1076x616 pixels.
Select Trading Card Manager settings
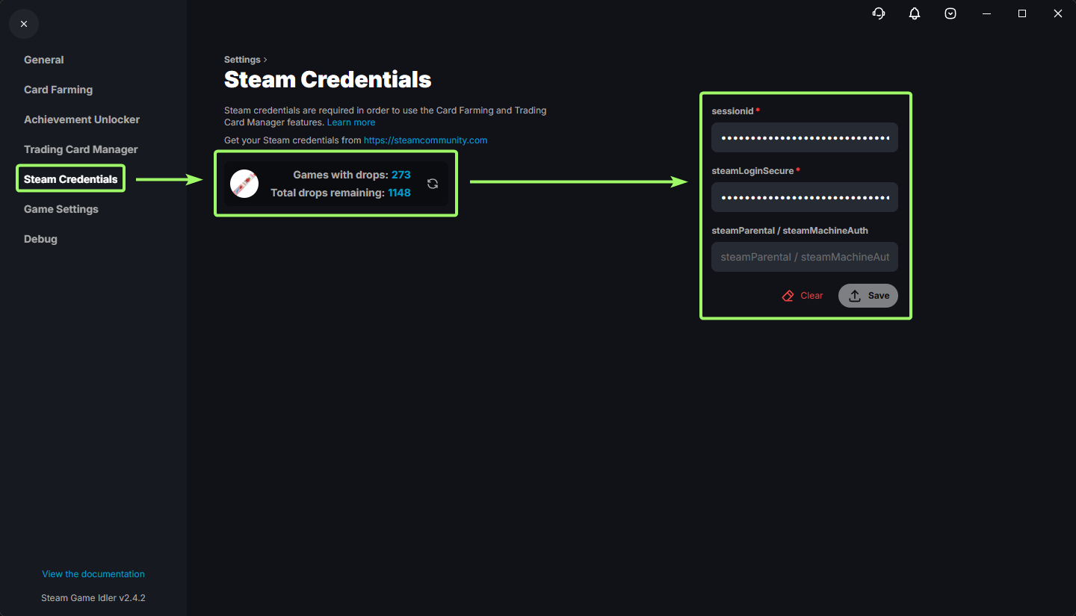pos(81,149)
